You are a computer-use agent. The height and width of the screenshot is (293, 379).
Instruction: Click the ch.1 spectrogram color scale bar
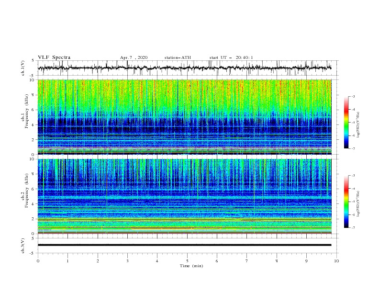pyautogui.click(x=346, y=123)
